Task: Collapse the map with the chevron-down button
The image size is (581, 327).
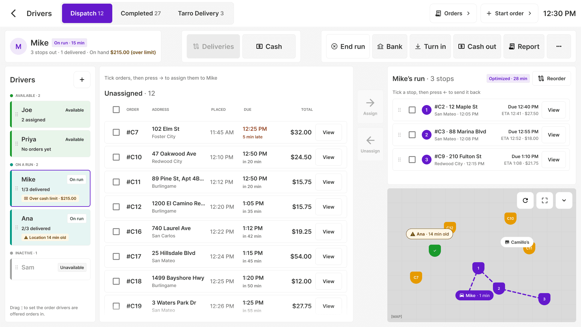Action: coord(564,200)
